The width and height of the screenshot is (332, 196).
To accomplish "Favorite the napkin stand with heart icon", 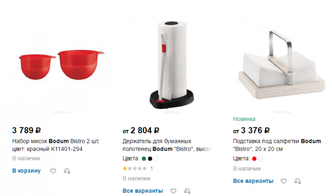I will (x=284, y=181).
